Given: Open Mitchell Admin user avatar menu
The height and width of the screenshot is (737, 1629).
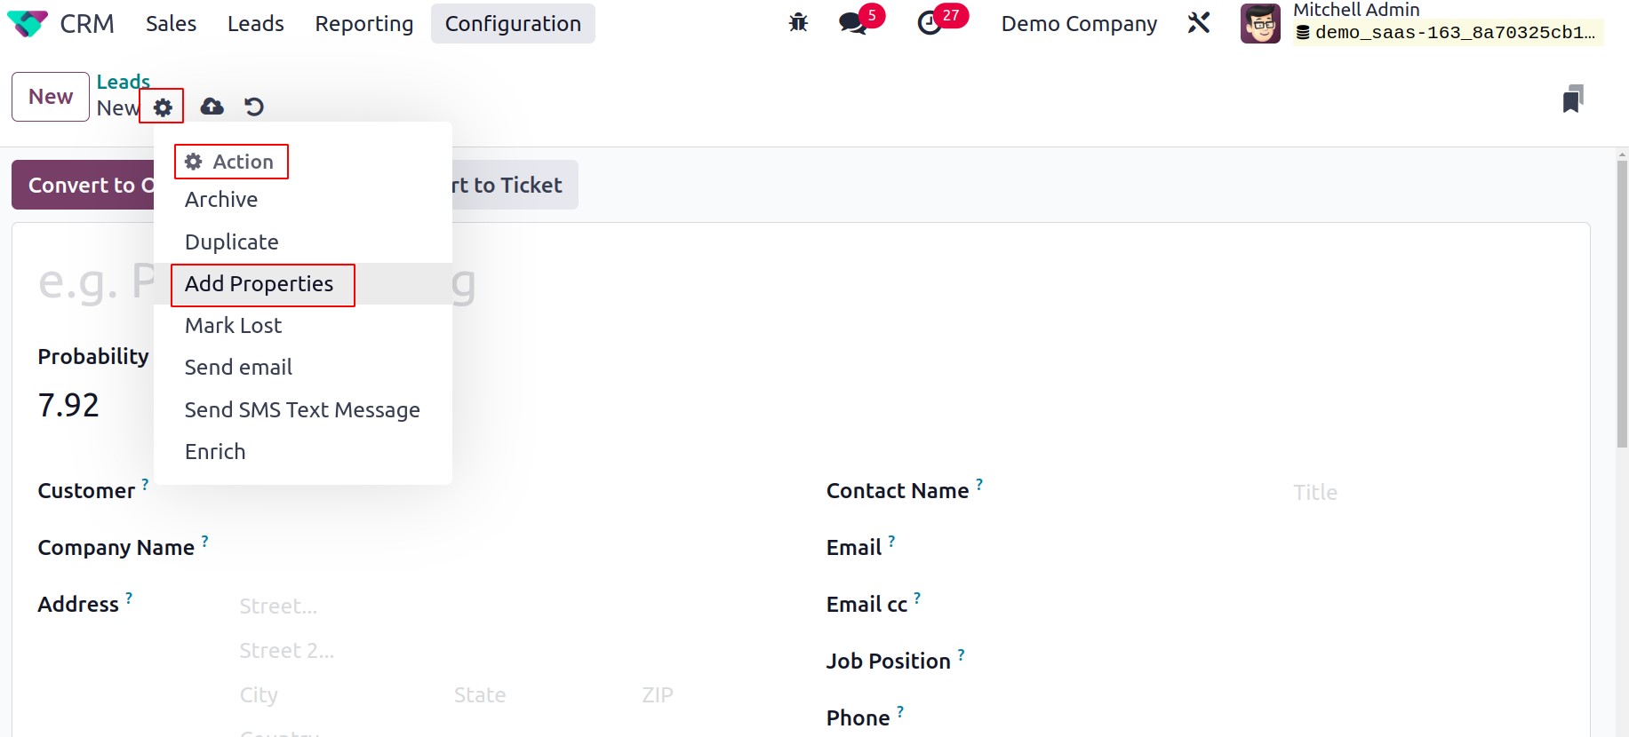Looking at the screenshot, I should (x=1260, y=23).
